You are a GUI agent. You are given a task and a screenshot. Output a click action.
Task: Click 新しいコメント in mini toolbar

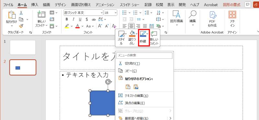pos(154,38)
